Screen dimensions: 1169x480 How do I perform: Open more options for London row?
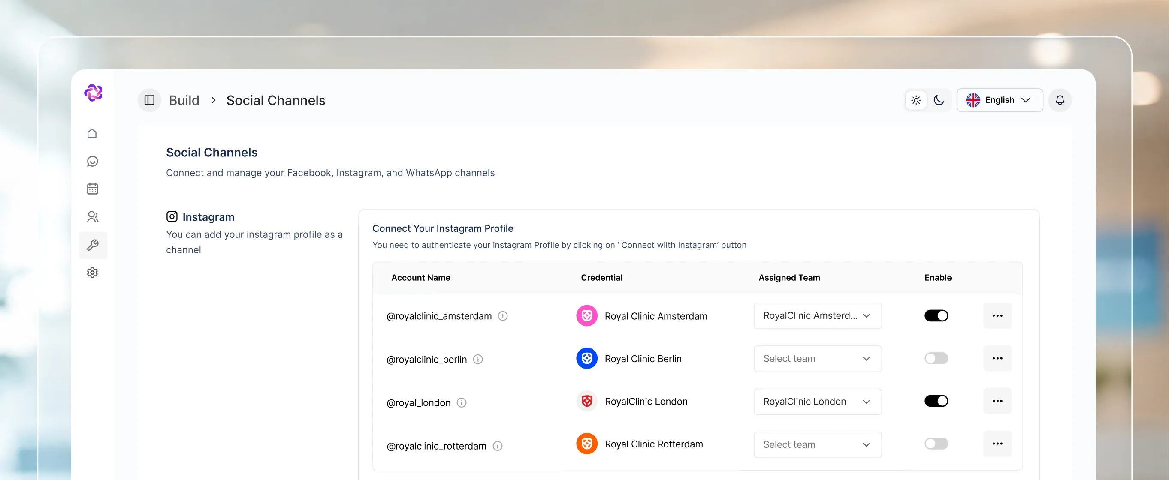tap(997, 401)
